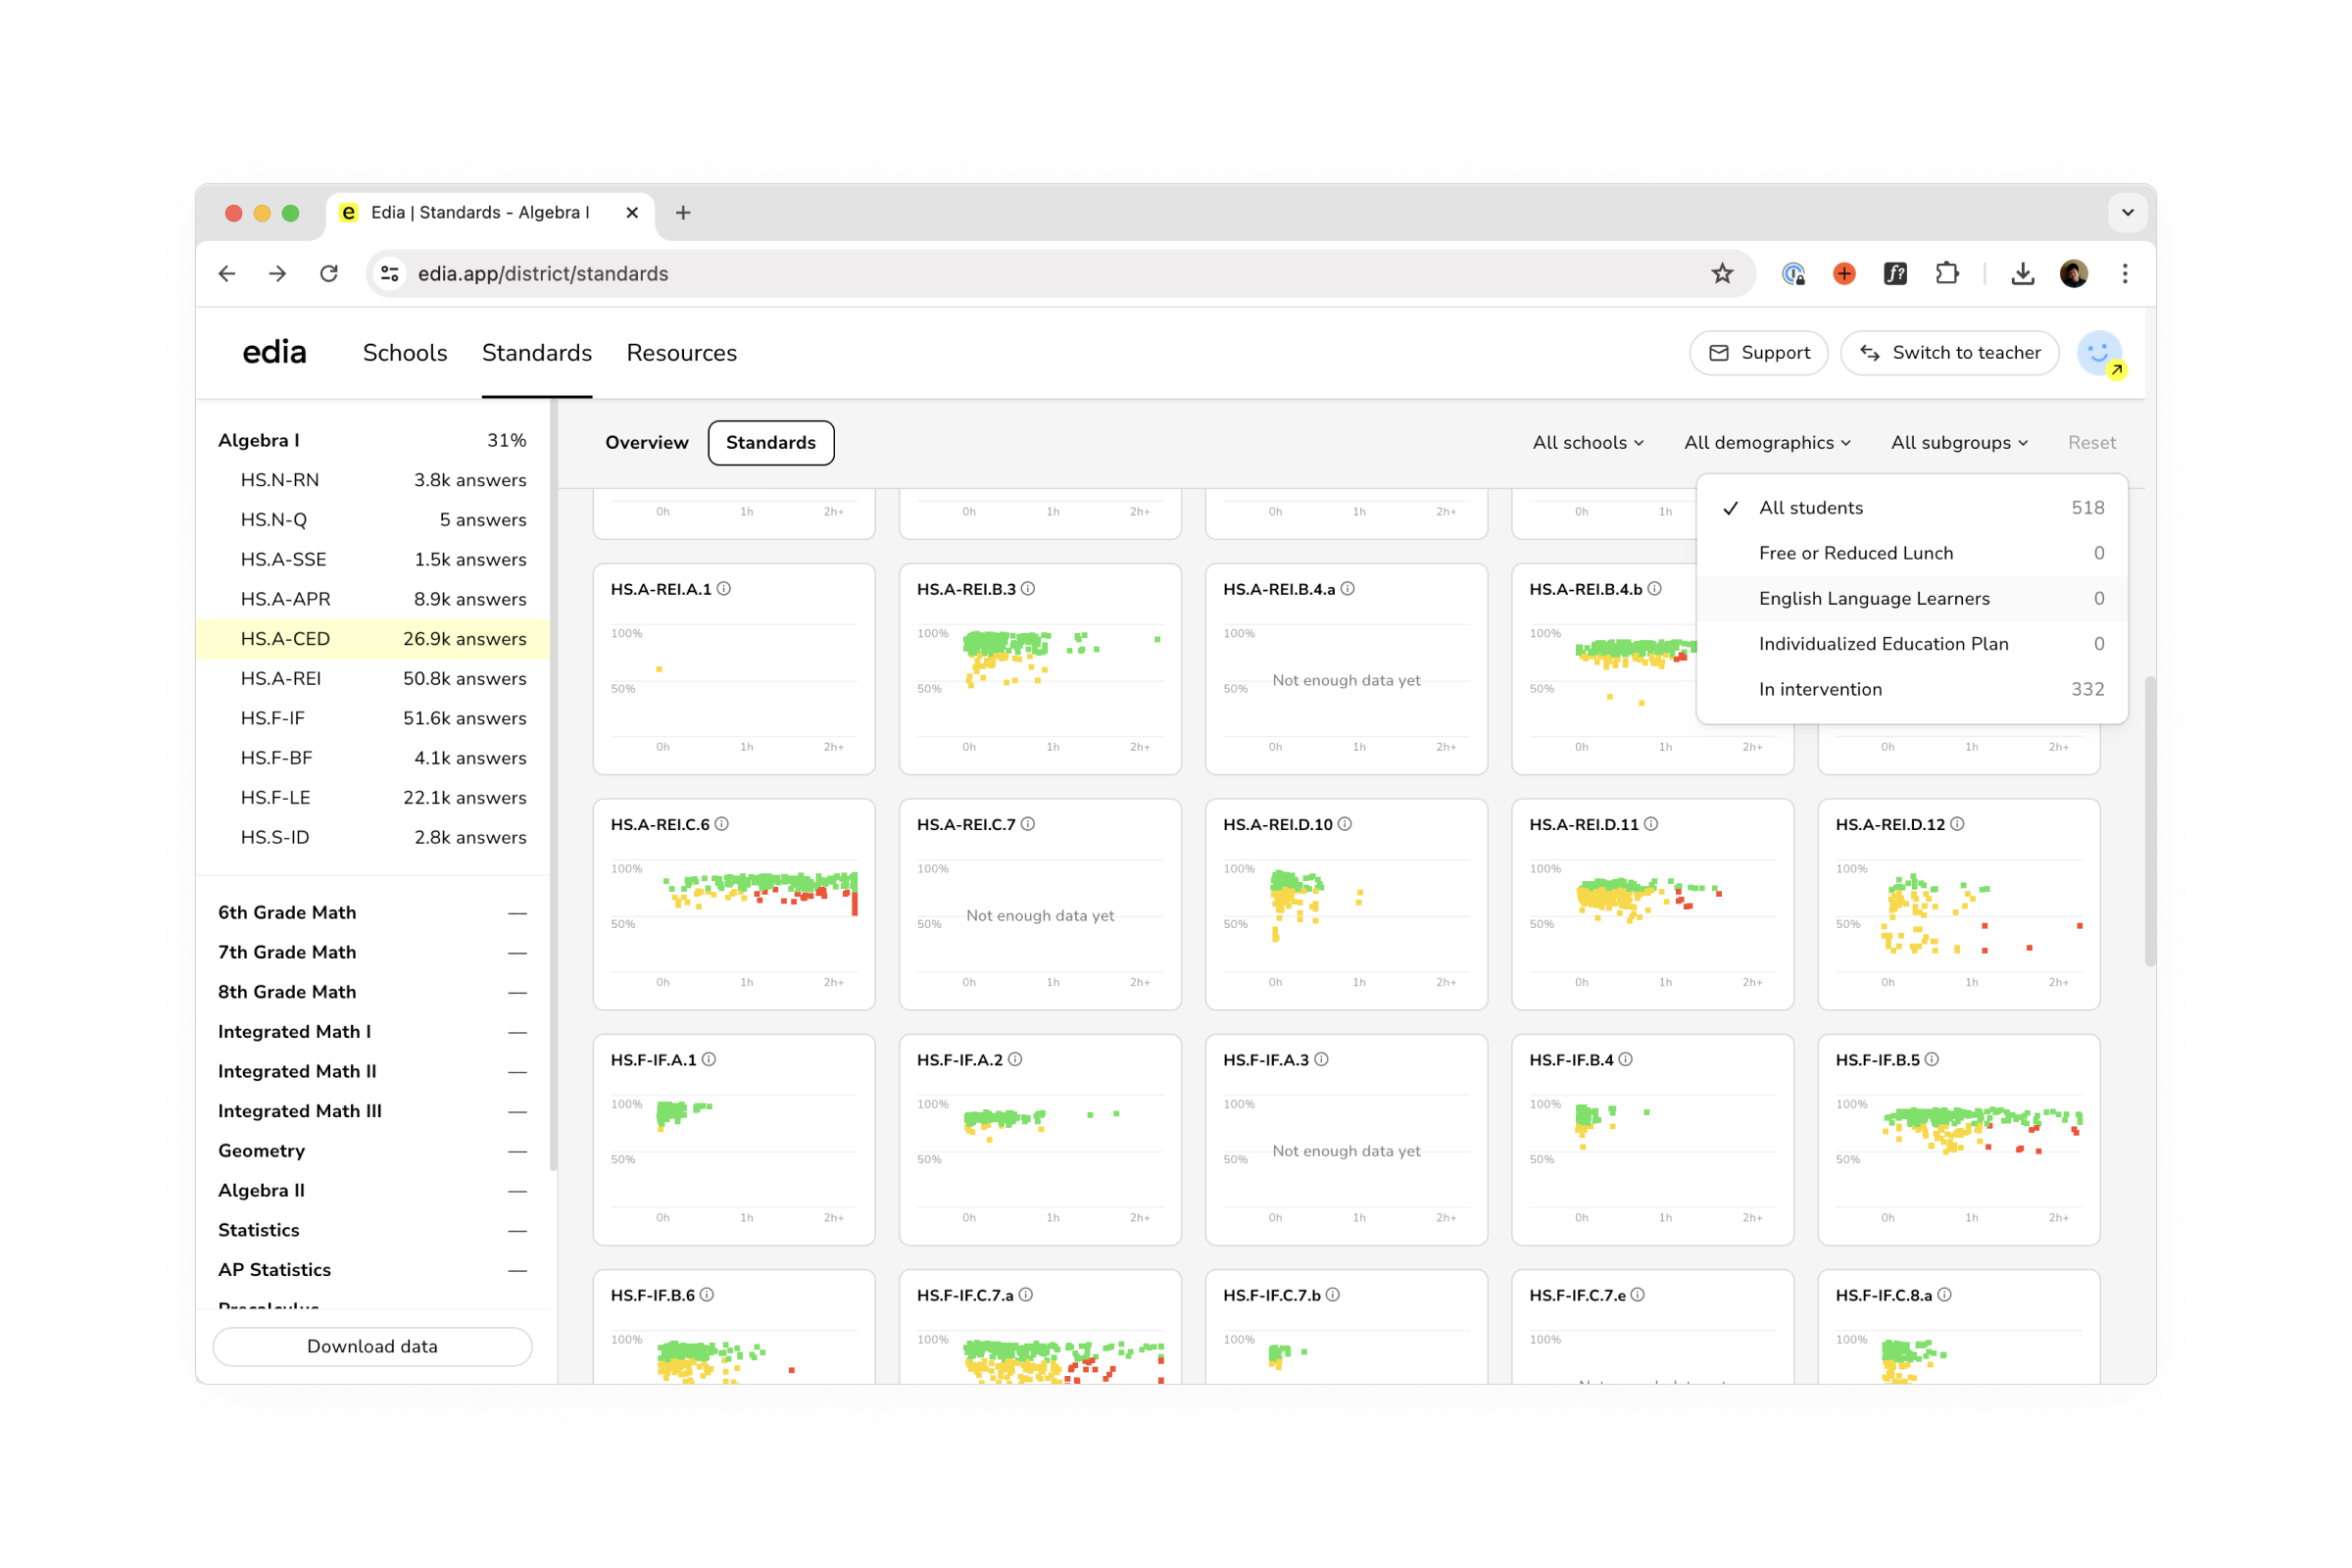Click Download data button
This screenshot has width=2352, height=1568.
372,1346
